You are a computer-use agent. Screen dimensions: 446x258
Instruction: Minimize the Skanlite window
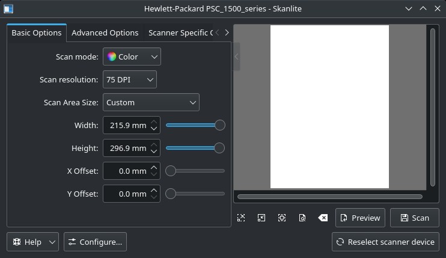pyautogui.click(x=409, y=9)
